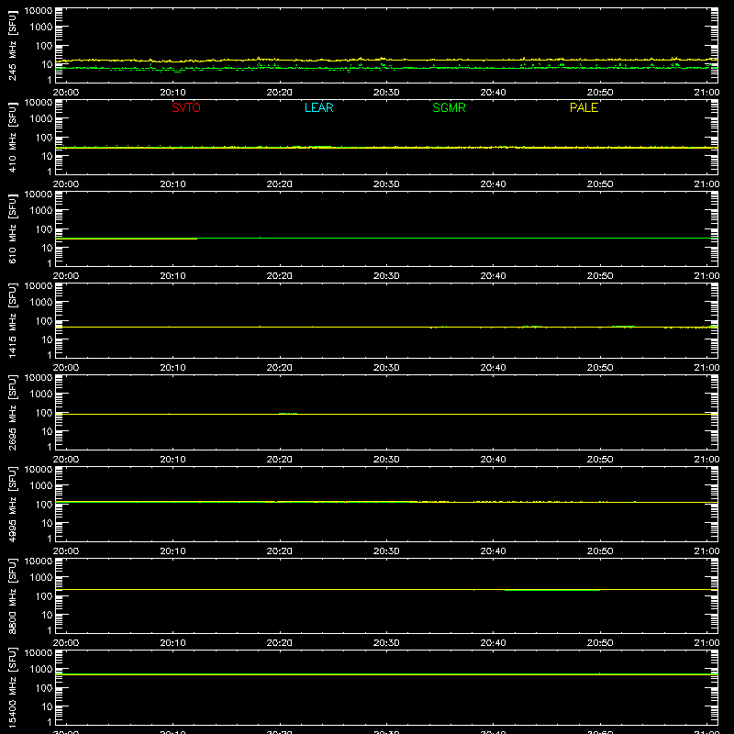
Task: Select the 8800 MHz [SFU] axis title
Action: [12, 595]
